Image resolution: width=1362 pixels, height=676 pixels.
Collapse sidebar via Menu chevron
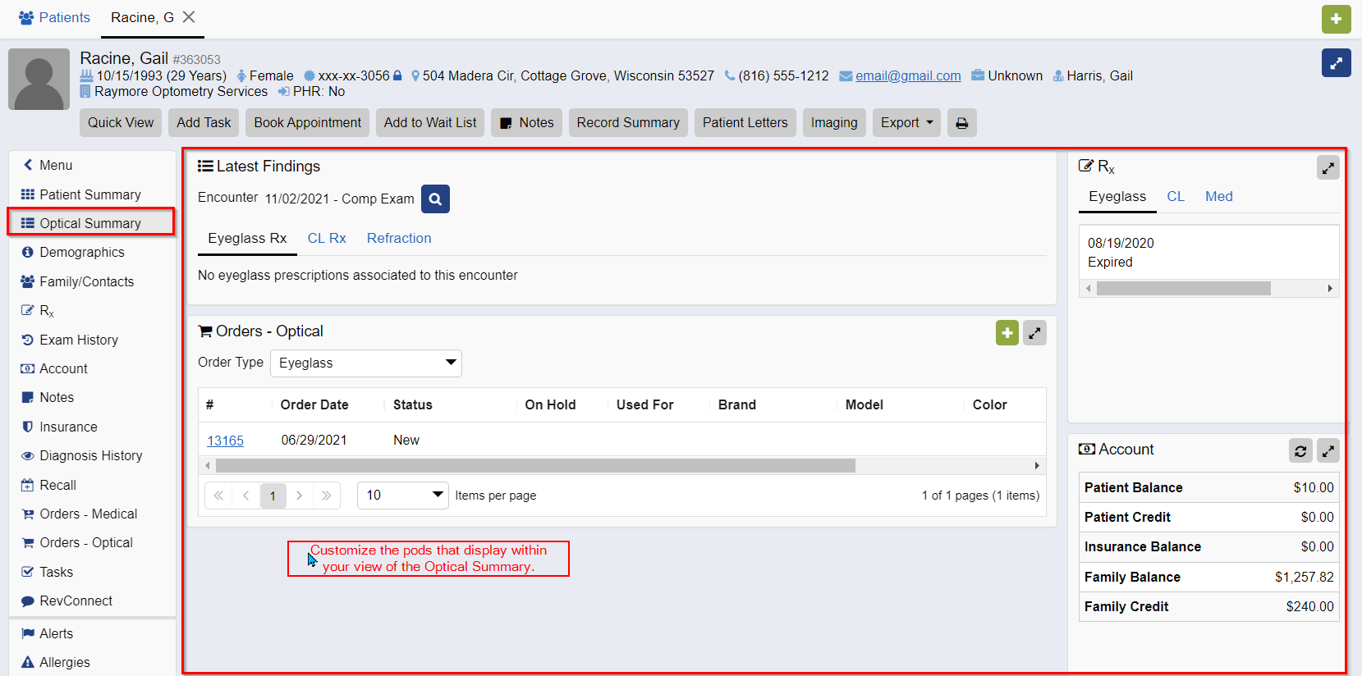coord(48,165)
